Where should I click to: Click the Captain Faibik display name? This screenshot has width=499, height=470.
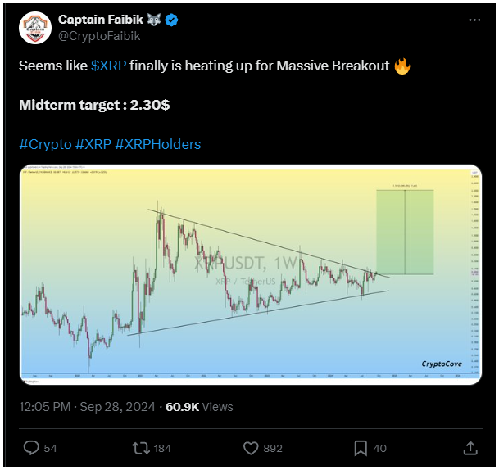[101, 20]
